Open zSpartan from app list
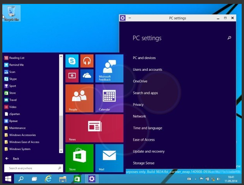 pyautogui.click(x=12, y=114)
